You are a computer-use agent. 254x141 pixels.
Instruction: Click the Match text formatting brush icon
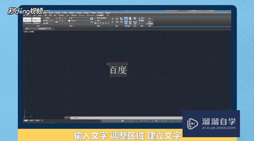coord(56,19)
